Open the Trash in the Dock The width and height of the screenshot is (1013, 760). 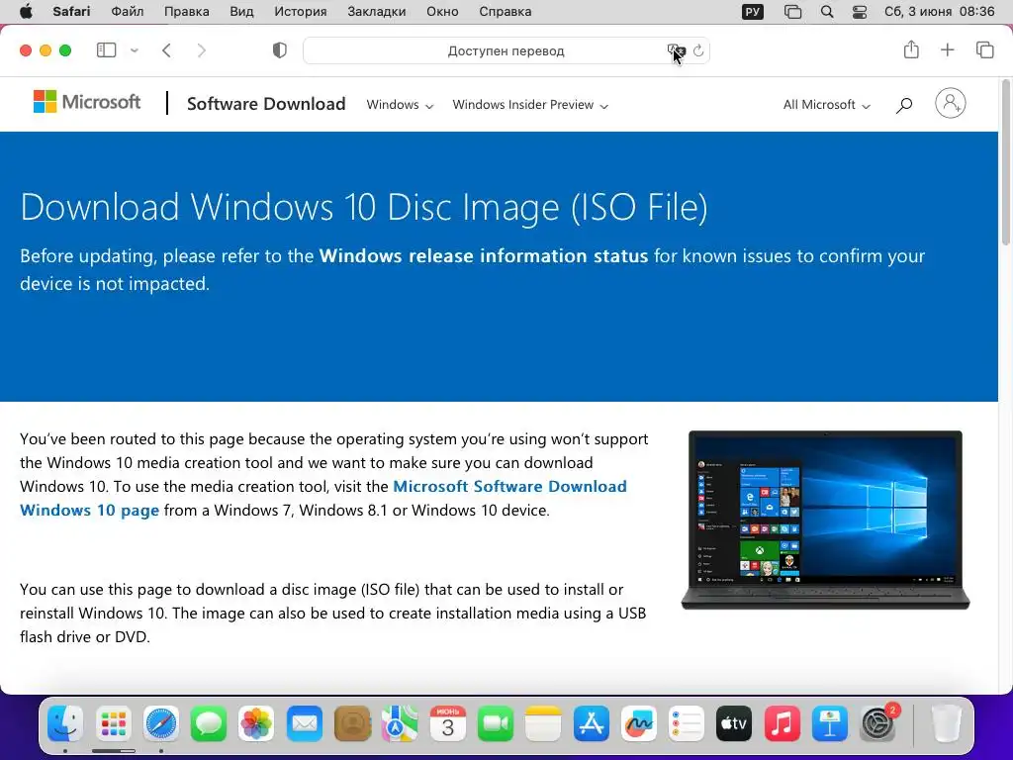click(947, 723)
